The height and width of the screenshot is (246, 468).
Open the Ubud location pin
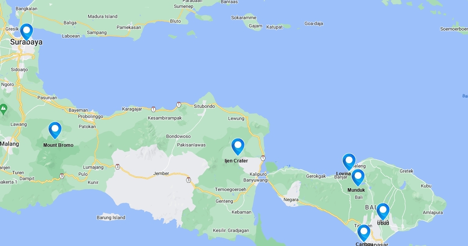point(383,211)
